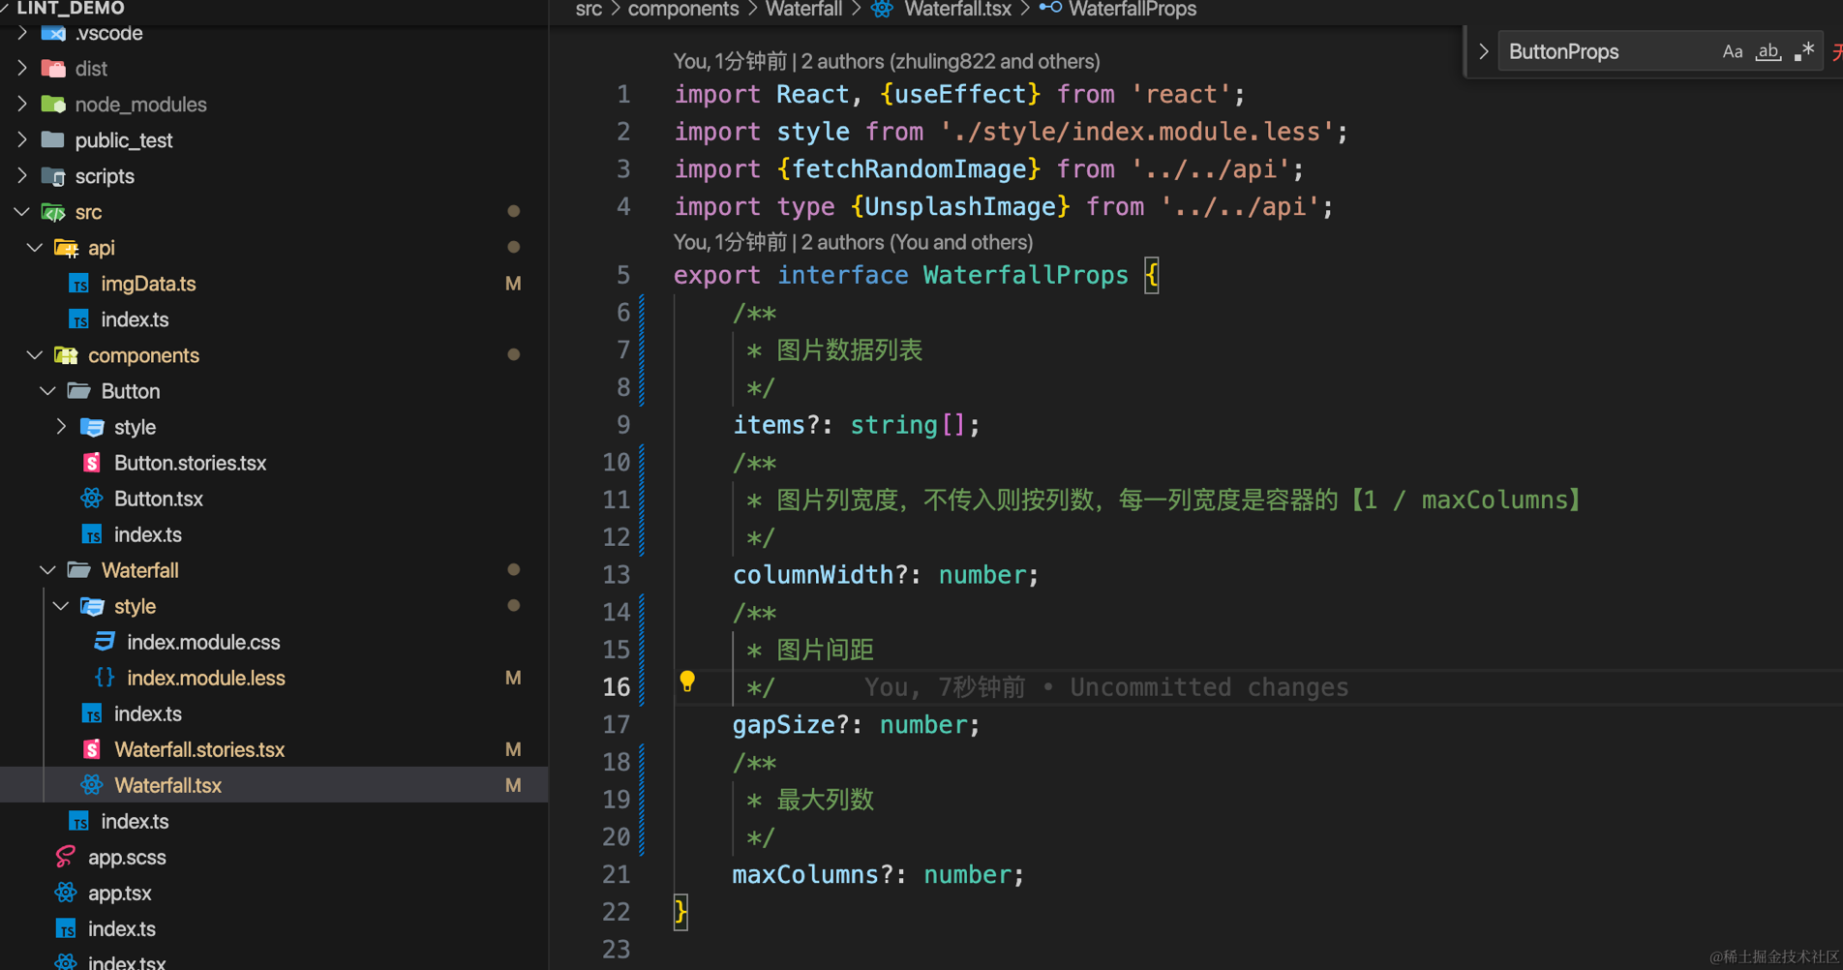The width and height of the screenshot is (1843, 970).
Task: Open index.module.less file
Action: tap(206, 678)
